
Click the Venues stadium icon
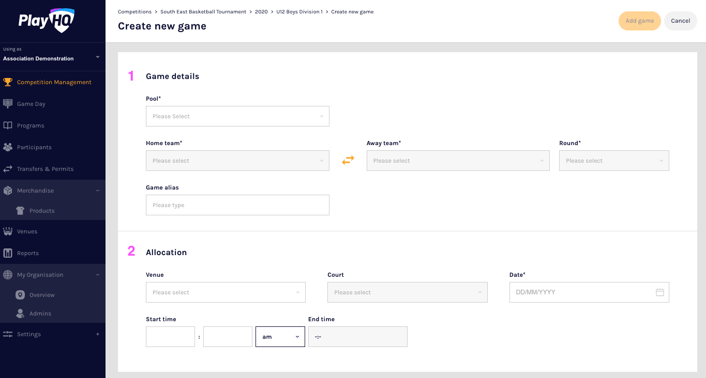[x=8, y=231]
